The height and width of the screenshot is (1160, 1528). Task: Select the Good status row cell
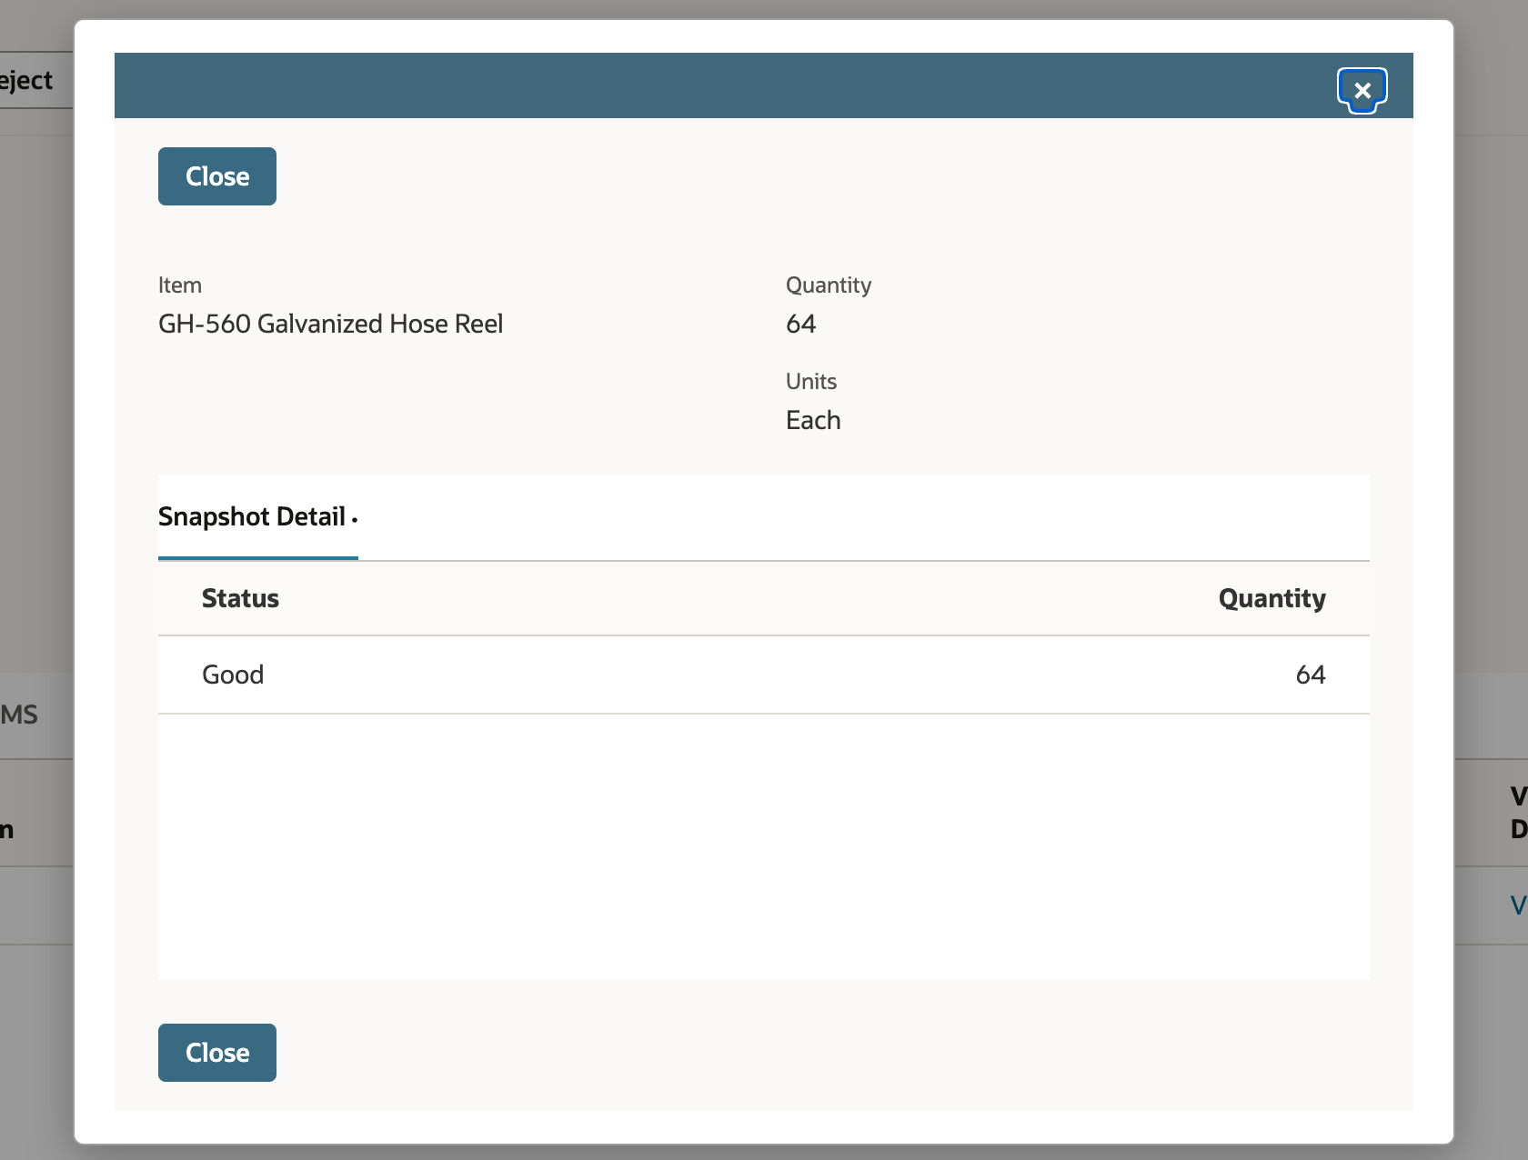tap(233, 675)
